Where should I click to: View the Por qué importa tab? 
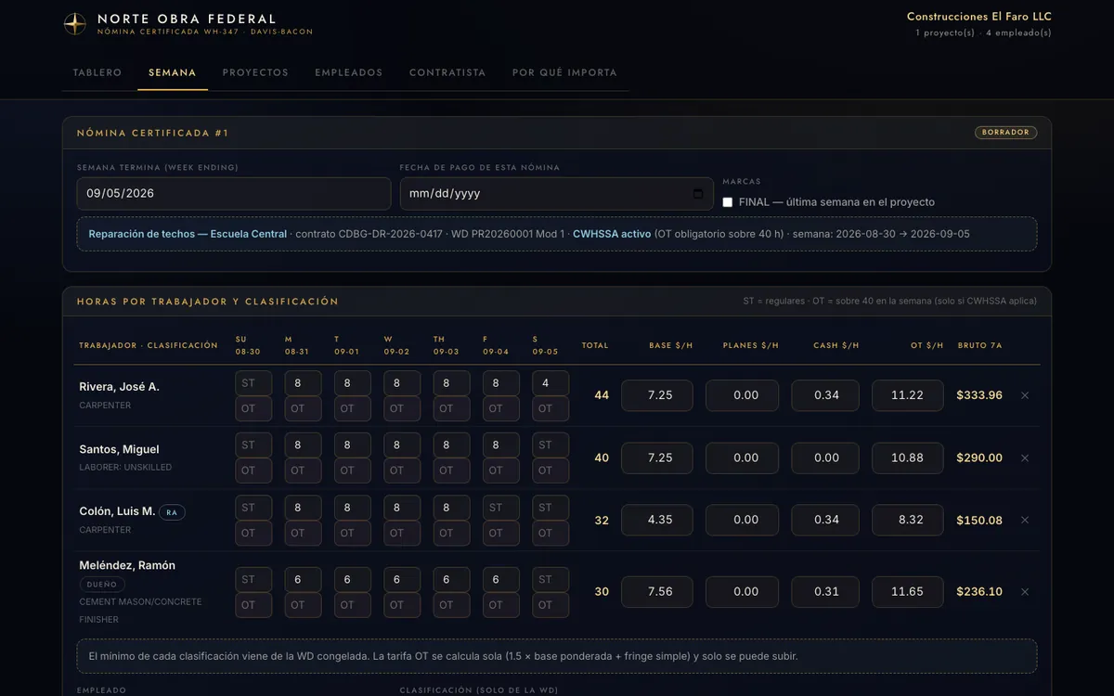coord(564,72)
